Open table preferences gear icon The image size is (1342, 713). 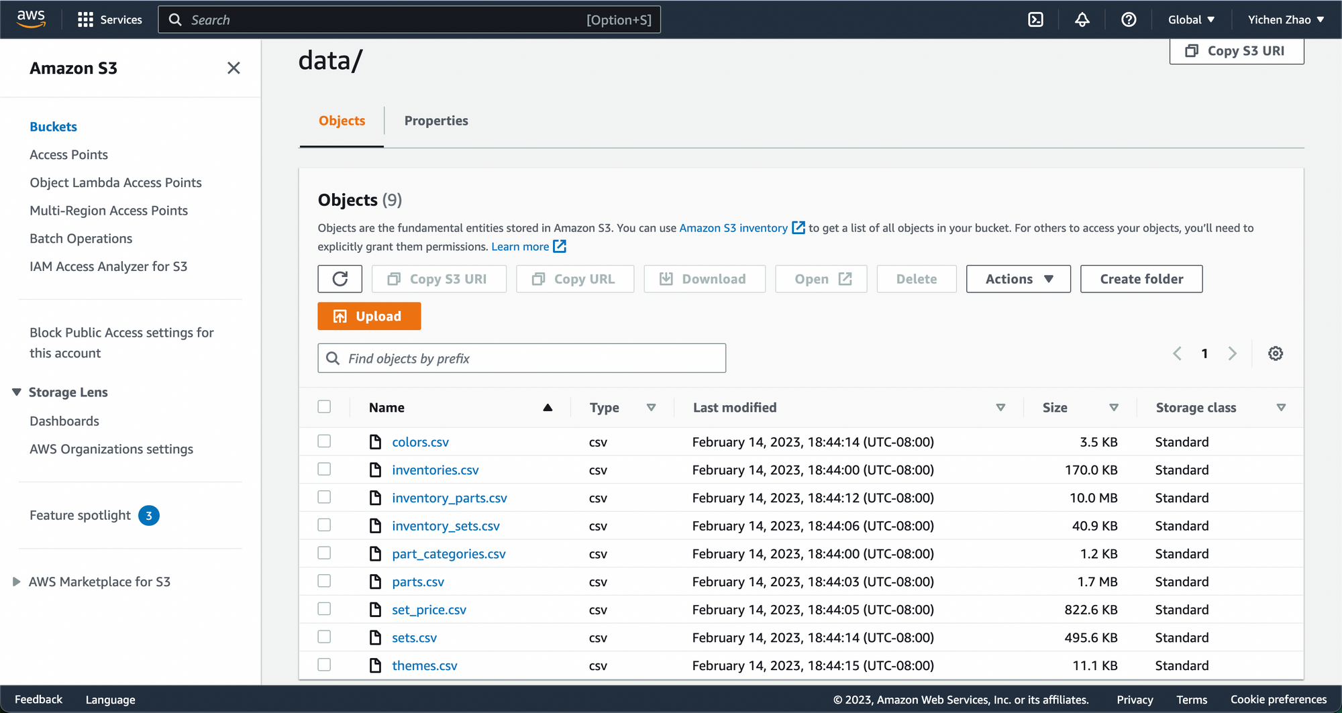coord(1276,353)
